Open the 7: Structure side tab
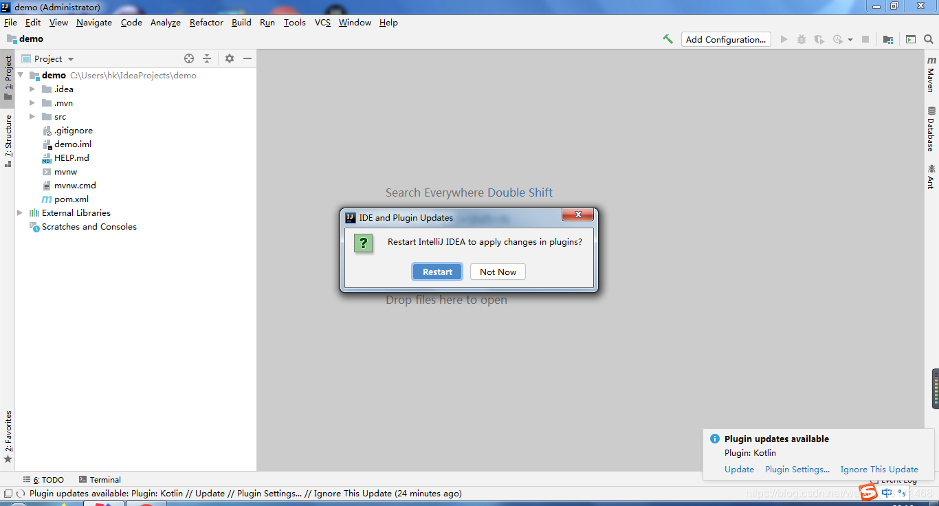 [8, 141]
